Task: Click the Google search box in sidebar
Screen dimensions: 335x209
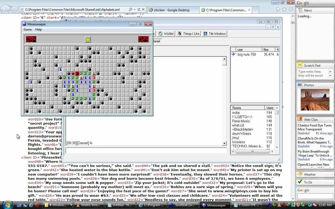Action: (315, 196)
